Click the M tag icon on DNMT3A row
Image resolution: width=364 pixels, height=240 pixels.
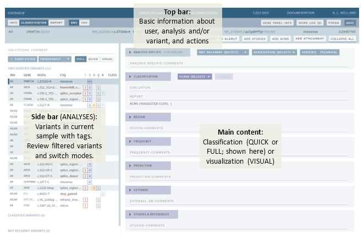(90, 81)
